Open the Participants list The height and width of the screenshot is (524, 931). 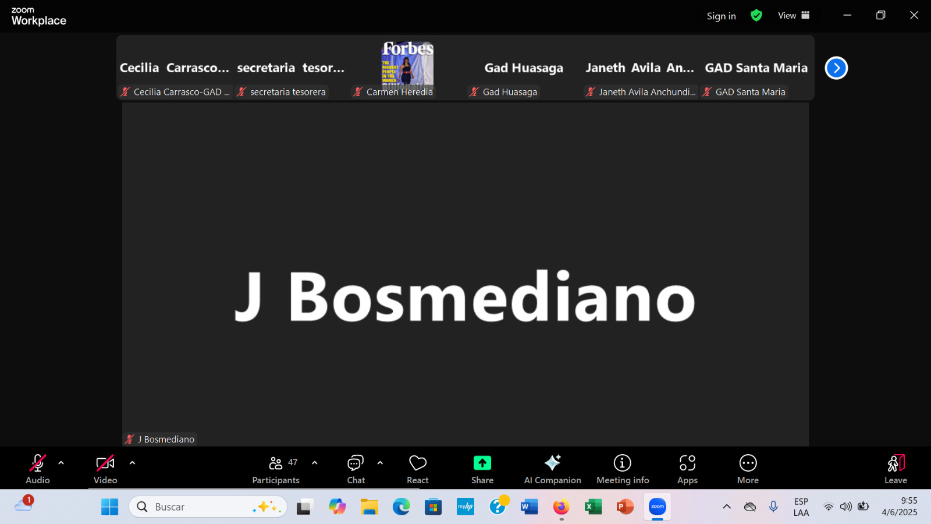[276, 469]
